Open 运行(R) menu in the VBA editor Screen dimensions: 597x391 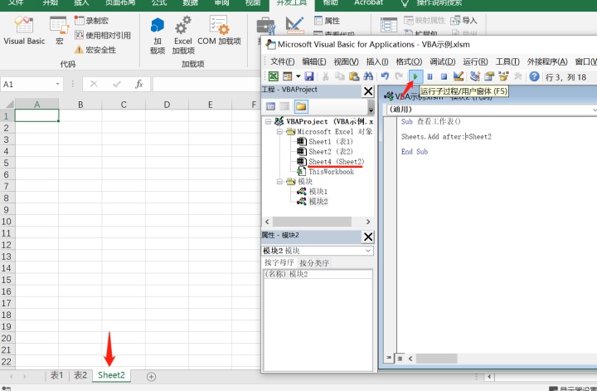click(475, 61)
